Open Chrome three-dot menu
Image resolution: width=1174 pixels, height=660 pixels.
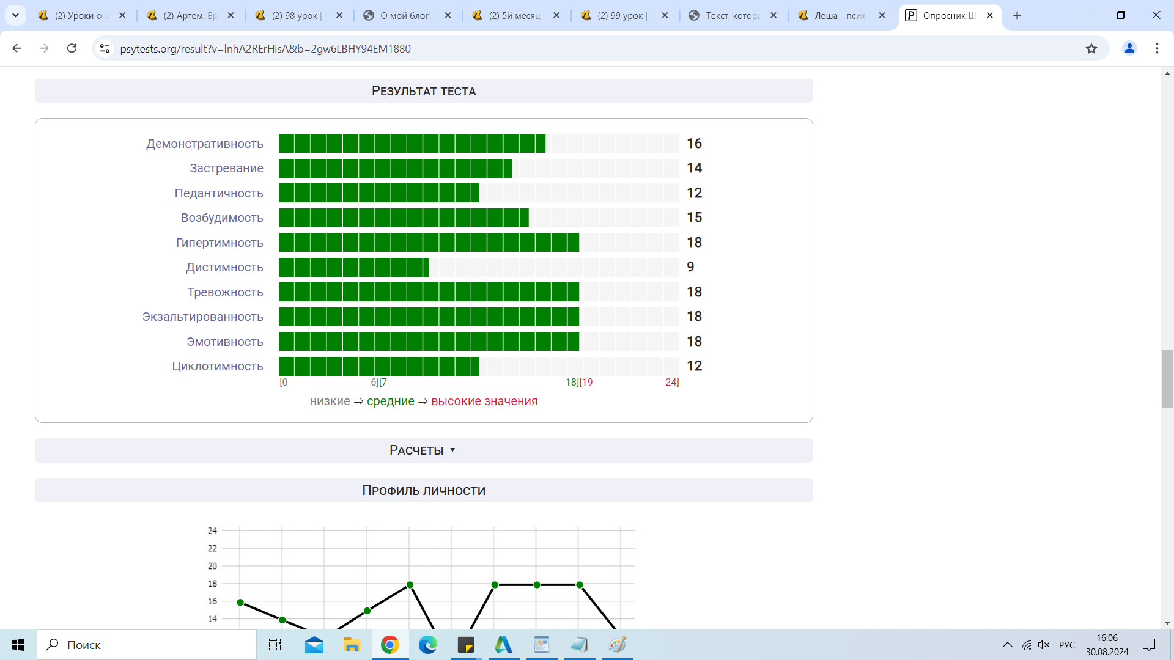1156,48
